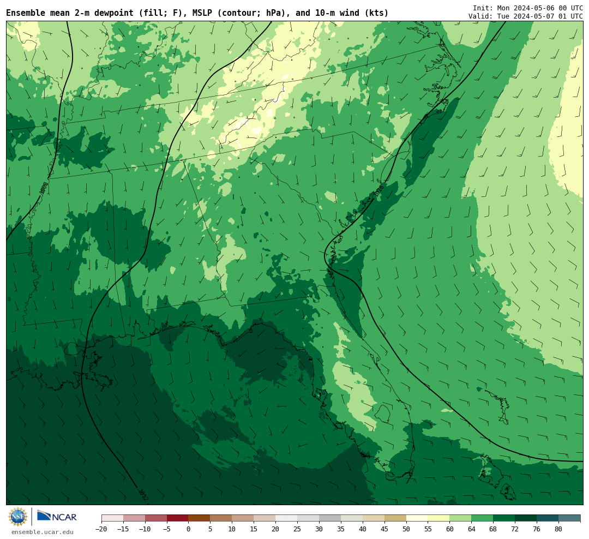Click the dark green swatch between 68 and 72
The width and height of the screenshot is (589, 539).
coord(504,518)
